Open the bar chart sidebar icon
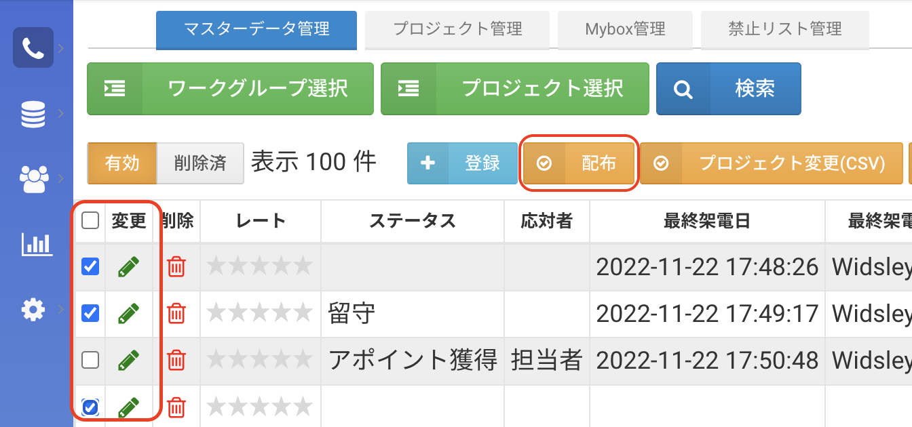Viewport: 912px width, 427px height. click(37, 243)
